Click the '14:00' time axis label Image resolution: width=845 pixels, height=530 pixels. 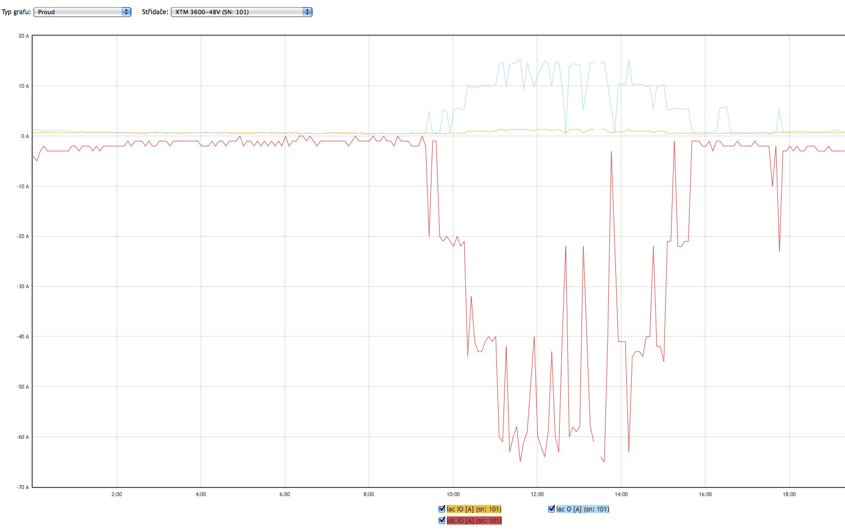(x=621, y=495)
